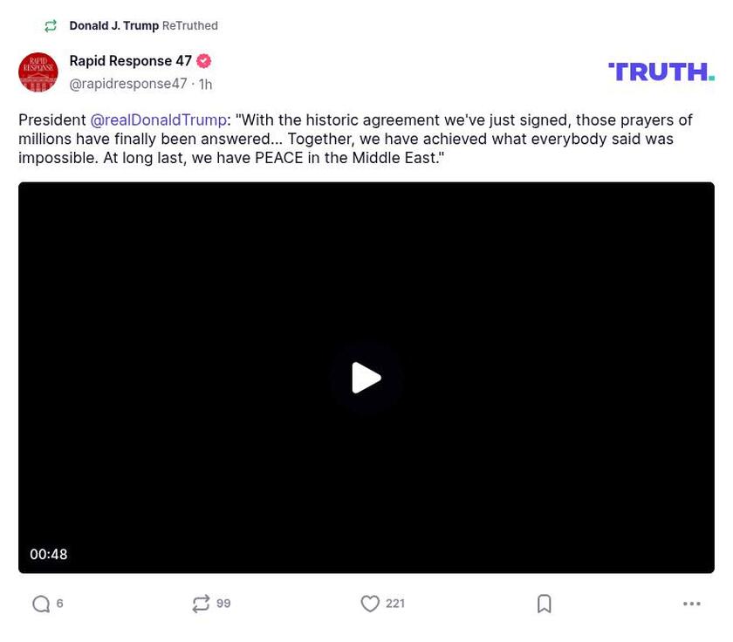The image size is (733, 642).
Task: Click the 99 ReTruths count
Action: [x=223, y=604]
